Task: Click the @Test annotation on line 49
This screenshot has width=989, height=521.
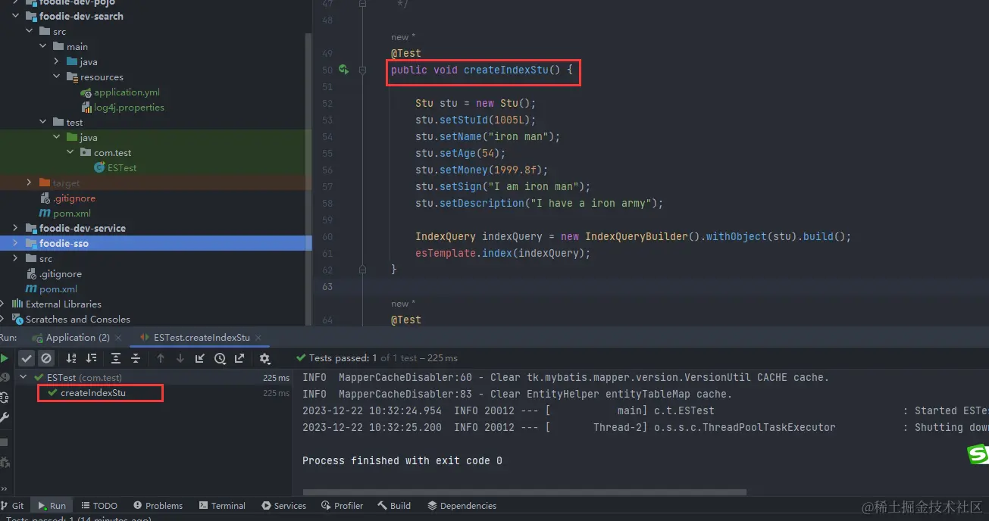Action: [406, 53]
